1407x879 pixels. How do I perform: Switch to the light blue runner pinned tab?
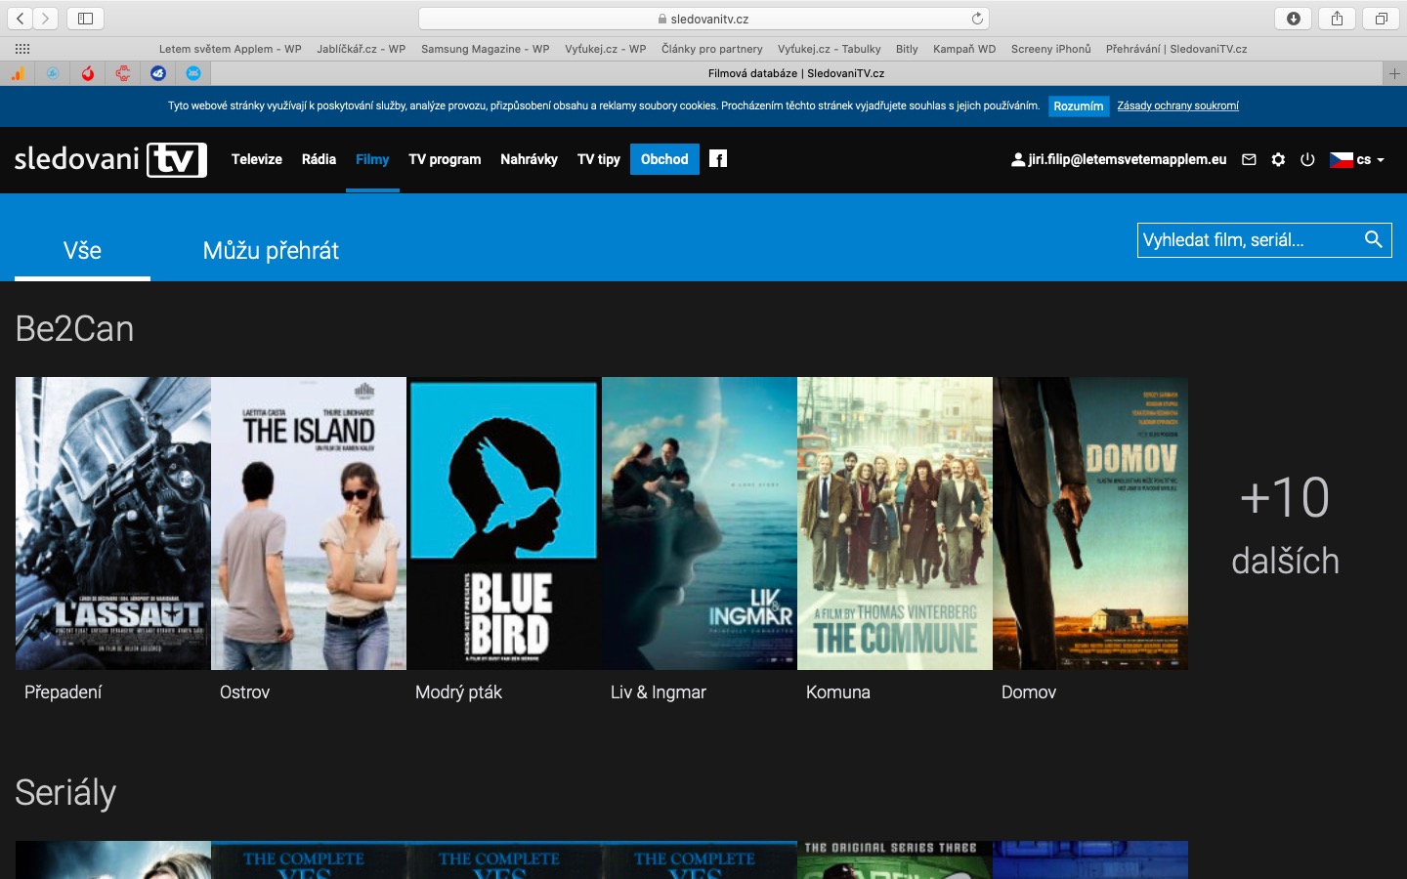click(53, 73)
